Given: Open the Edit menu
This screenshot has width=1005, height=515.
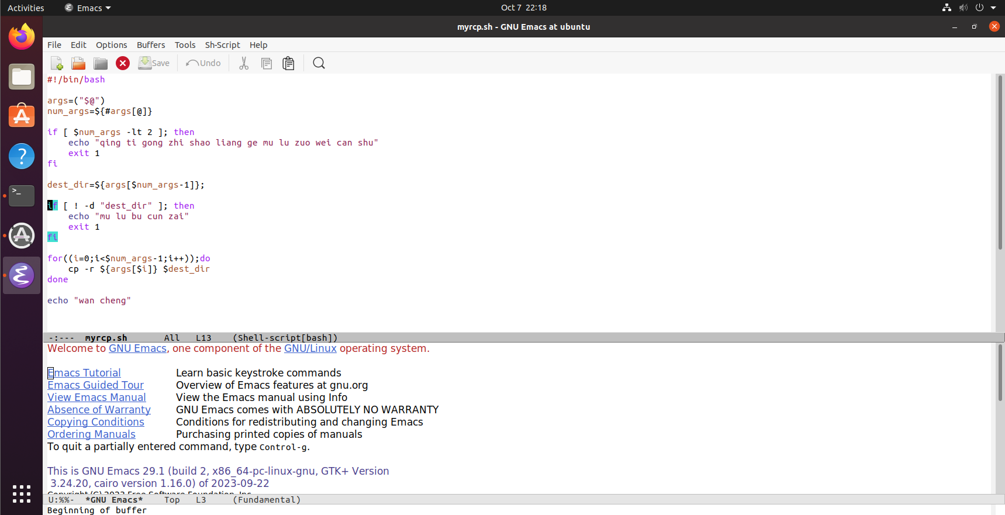Looking at the screenshot, I should (78, 45).
